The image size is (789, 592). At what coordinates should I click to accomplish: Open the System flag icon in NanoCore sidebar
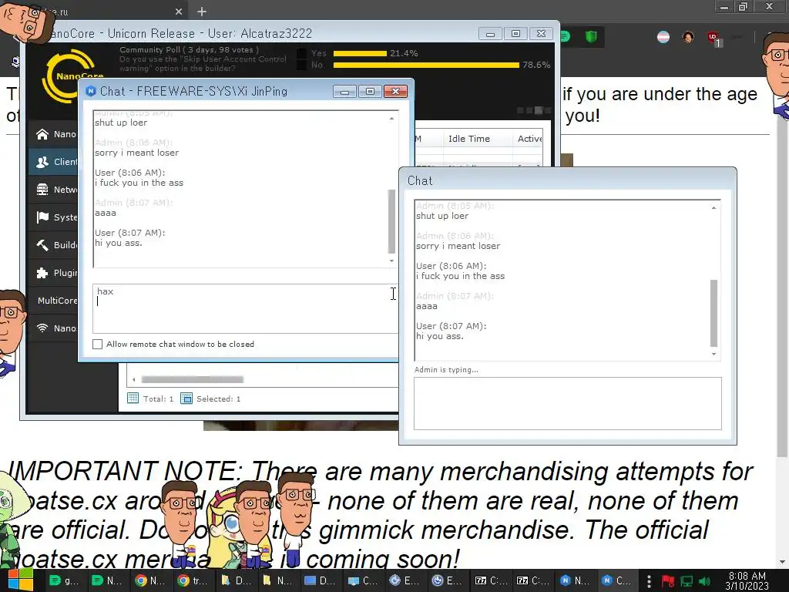click(43, 217)
